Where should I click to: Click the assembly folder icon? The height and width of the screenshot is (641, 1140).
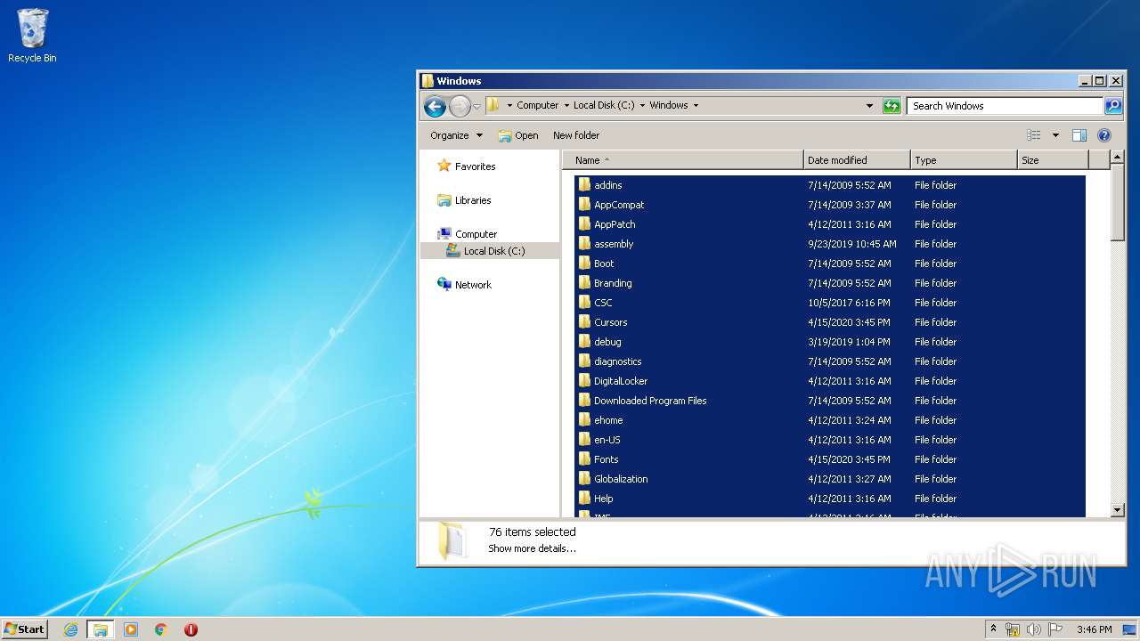click(584, 244)
